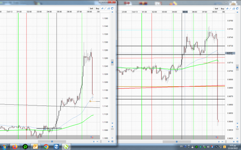Viewport: 241px width, 150px height.
Task: Click the system tray clock showing 13/10/2022
Action: (x=233, y=147)
